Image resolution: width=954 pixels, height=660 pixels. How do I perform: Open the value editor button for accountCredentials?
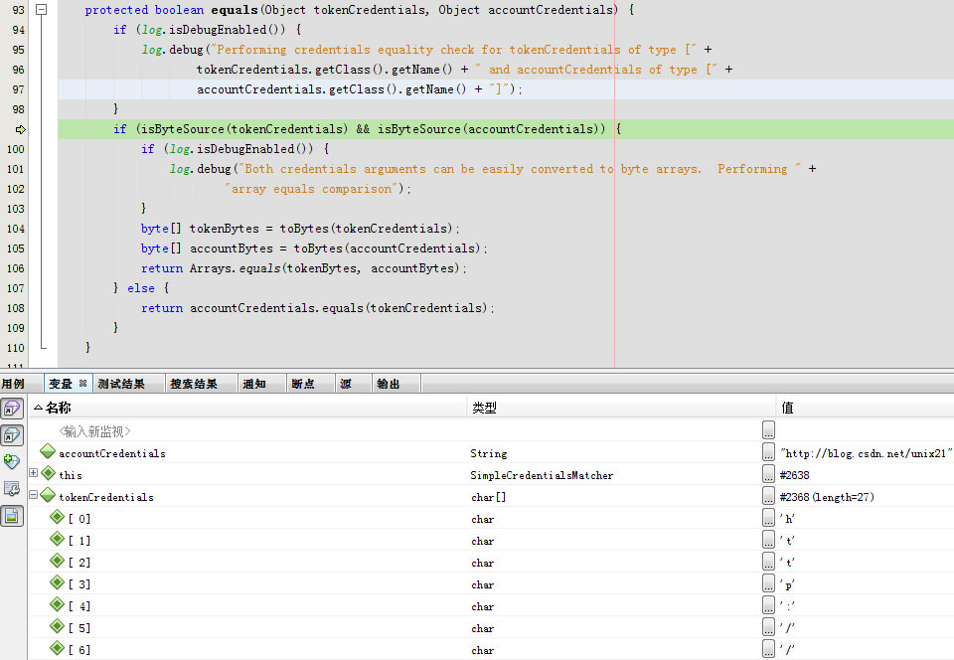click(x=768, y=451)
